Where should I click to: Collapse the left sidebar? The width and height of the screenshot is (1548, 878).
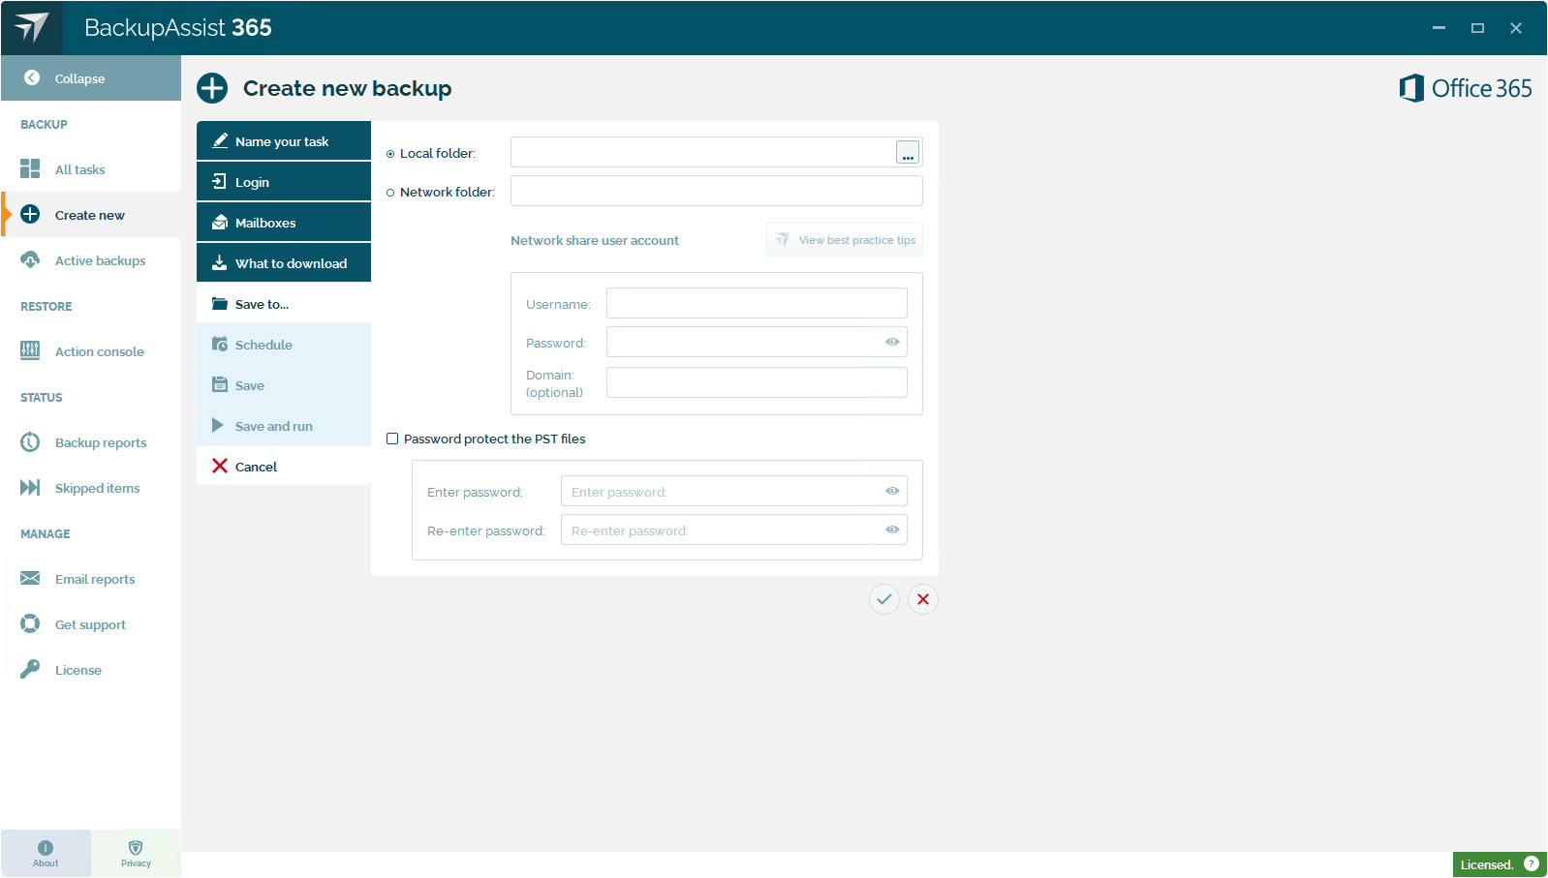[x=79, y=78]
